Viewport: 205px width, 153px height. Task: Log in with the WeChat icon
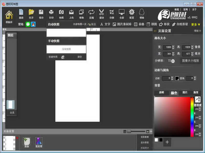coord(28,24)
